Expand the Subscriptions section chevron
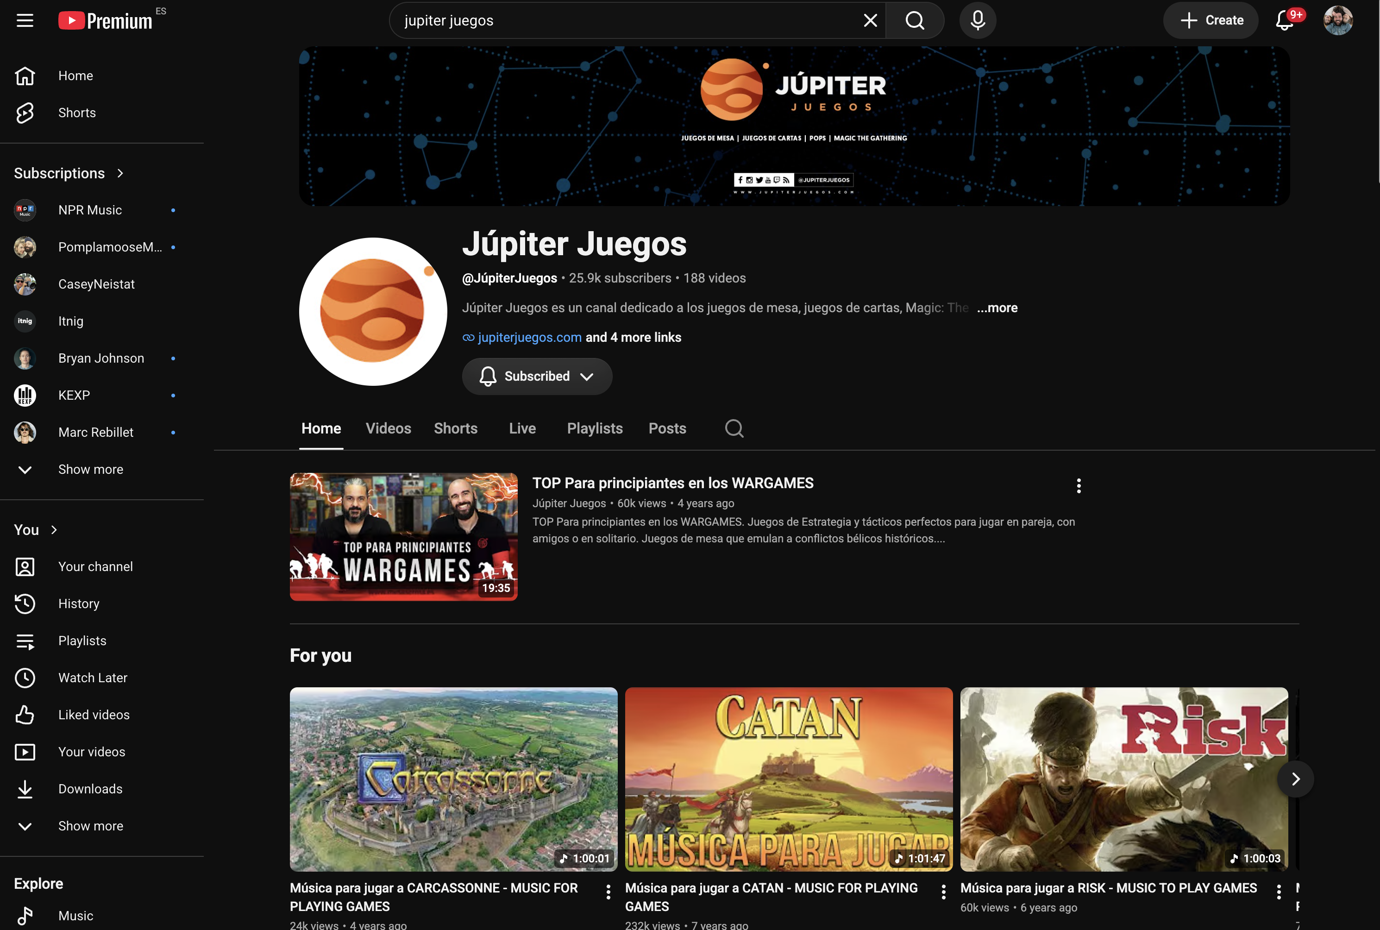Viewport: 1380px width, 930px height. [120, 173]
